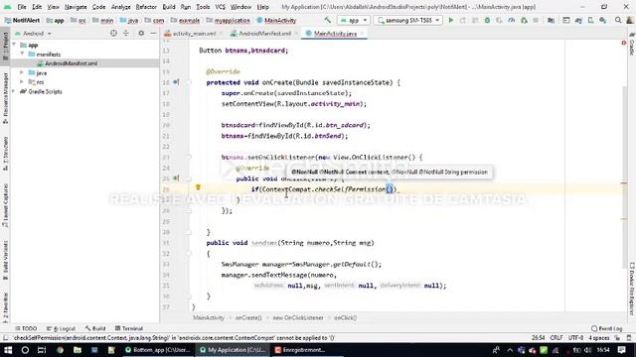This screenshot has height=357, width=636.
Task: Open the Build menu
Action: pos(169,7)
